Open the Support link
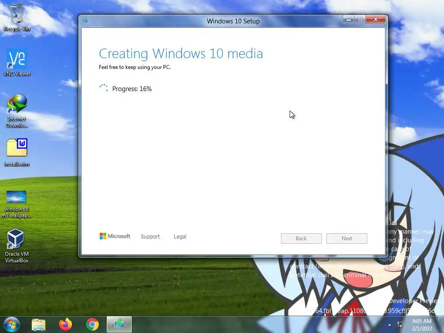The width and height of the screenshot is (444, 333). [150, 236]
